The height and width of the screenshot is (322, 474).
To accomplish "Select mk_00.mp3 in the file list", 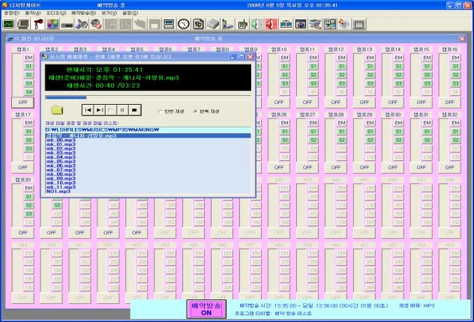I will (61, 140).
